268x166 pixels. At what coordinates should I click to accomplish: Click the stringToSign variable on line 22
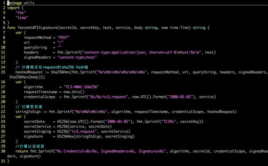pyautogui.click(x=28, y=112)
